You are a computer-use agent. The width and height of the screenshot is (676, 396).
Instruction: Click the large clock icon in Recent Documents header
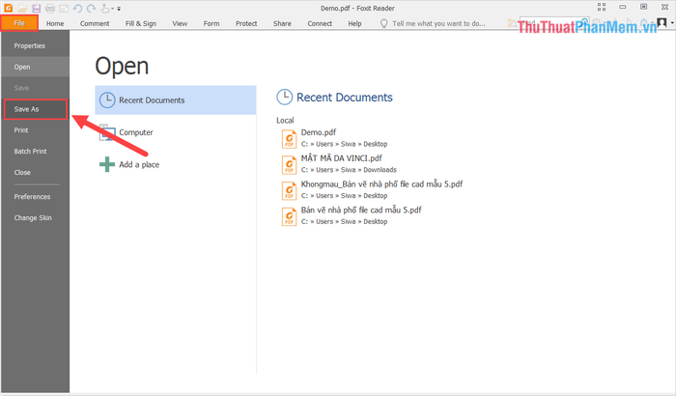click(x=285, y=97)
